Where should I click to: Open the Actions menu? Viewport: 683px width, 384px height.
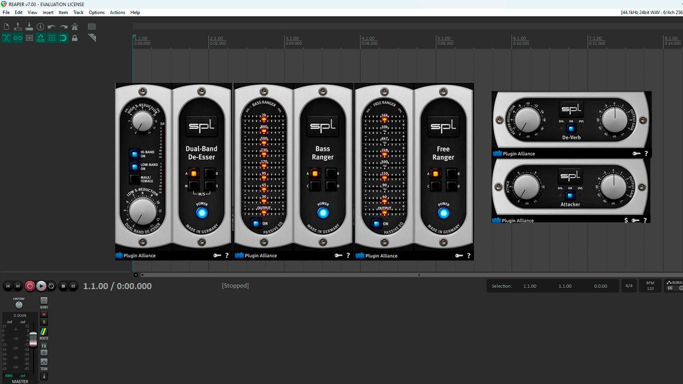click(x=117, y=12)
